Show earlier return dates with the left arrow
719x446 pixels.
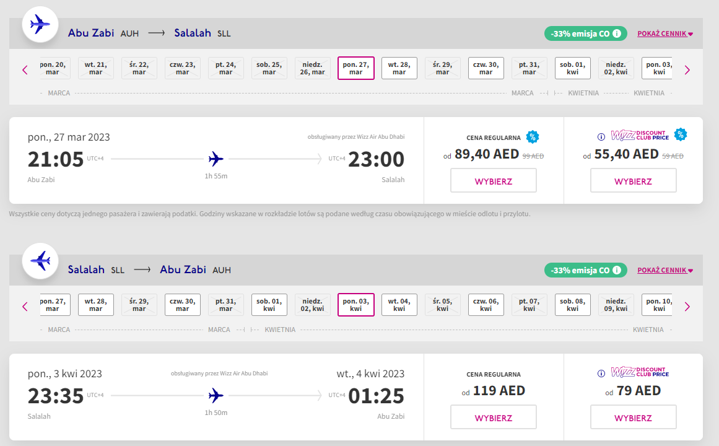[x=25, y=307]
